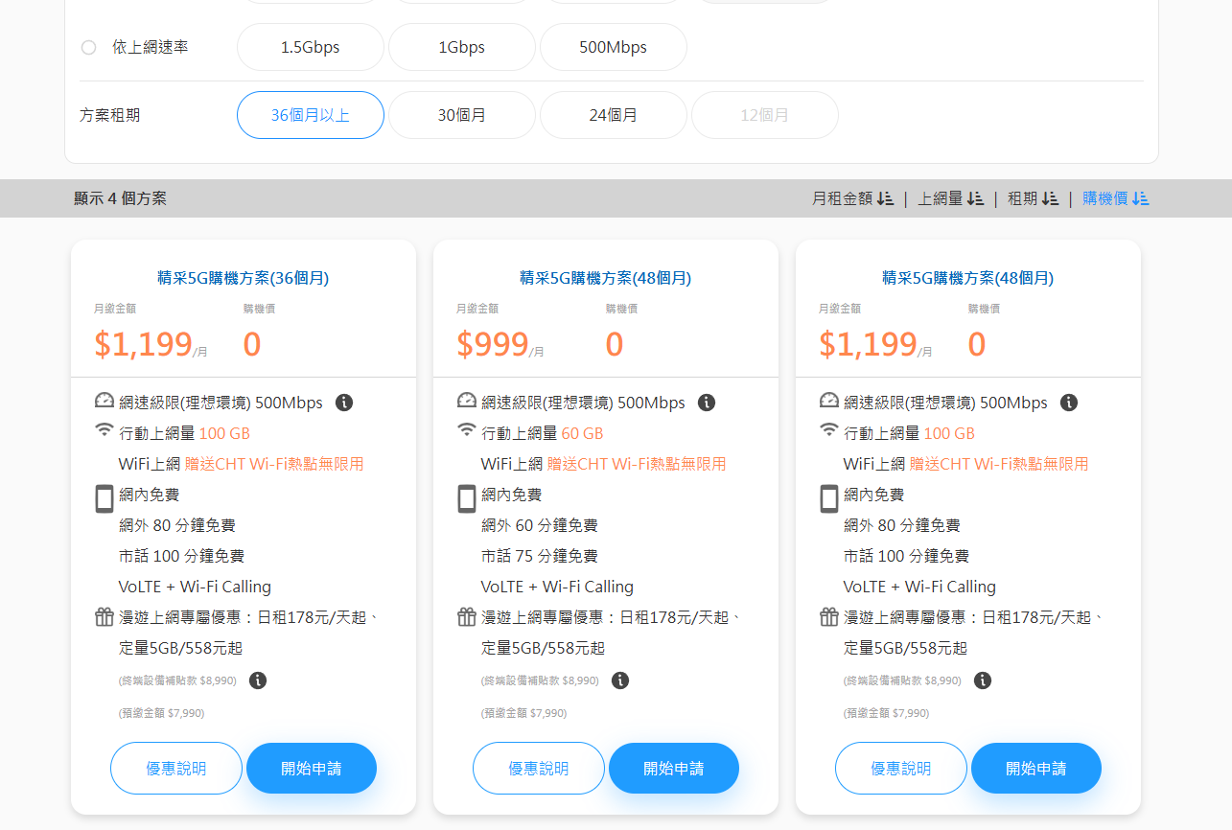Screen dimensions: 1232x830
Task: Click 網外 60 分鐘免費 text
Action: 540,525
